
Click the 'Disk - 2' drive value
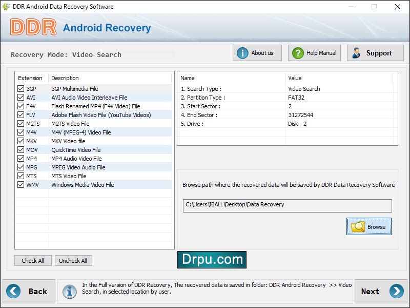click(x=297, y=124)
